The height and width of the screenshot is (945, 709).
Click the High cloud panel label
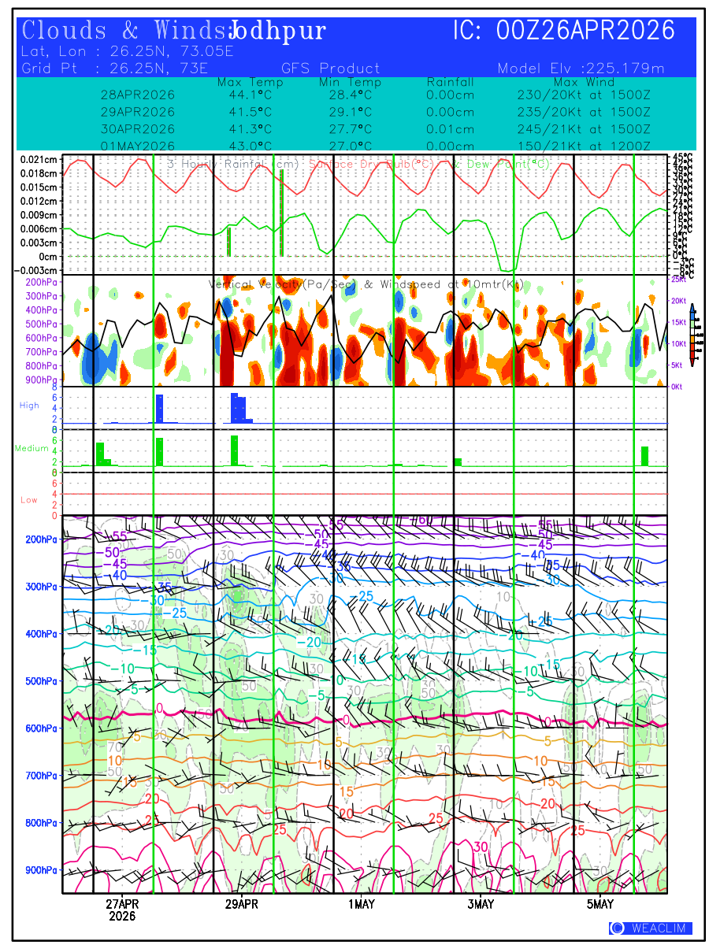coord(29,406)
